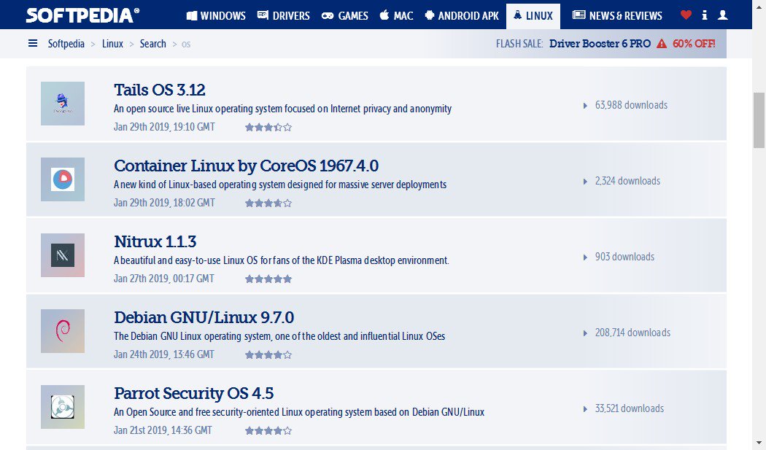Go to Search breadcrumb link
766x450 pixels.
pyautogui.click(x=153, y=44)
